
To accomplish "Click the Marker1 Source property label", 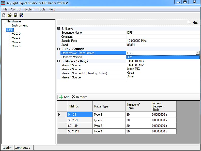I will click(71, 65).
